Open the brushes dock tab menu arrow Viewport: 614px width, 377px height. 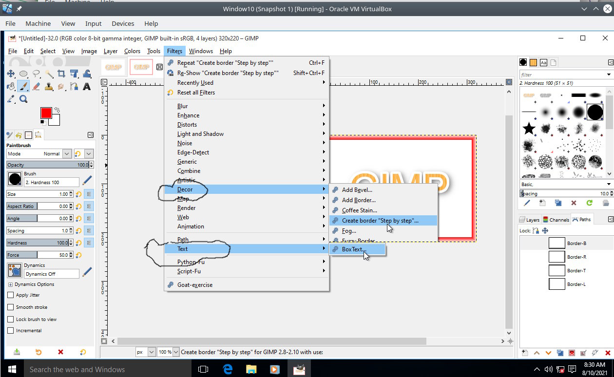pyautogui.click(x=610, y=62)
